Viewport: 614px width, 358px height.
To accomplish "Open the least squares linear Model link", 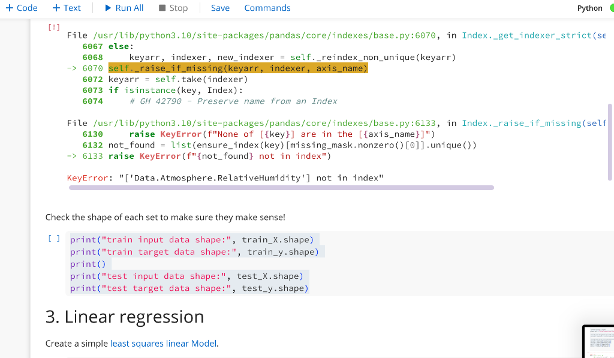I will 162,343.
